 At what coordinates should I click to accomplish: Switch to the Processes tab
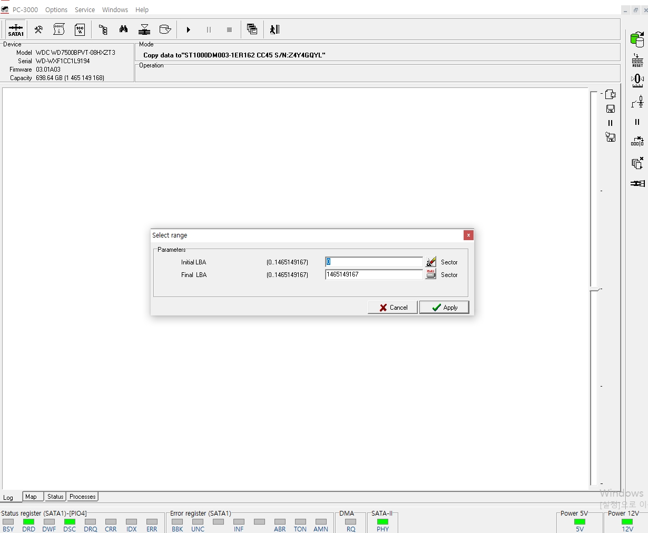coord(83,497)
